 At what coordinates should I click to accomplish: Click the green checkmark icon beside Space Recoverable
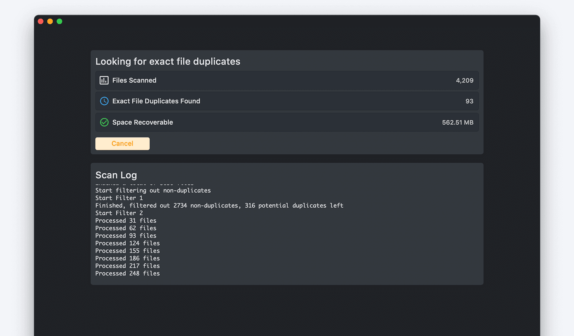tap(104, 122)
